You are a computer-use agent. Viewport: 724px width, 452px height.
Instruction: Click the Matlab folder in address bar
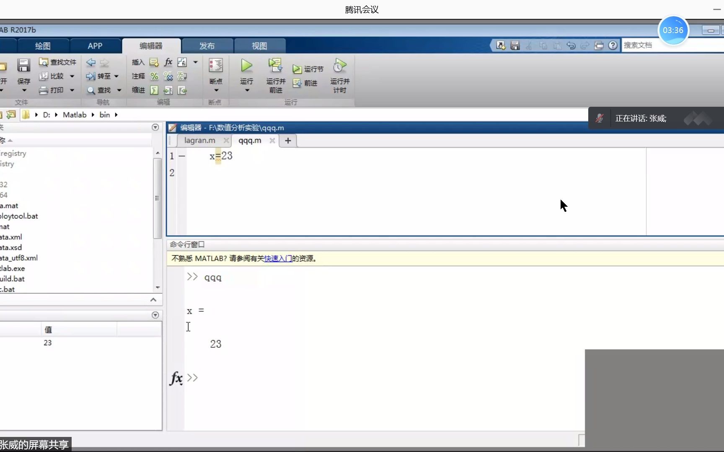[x=75, y=115]
